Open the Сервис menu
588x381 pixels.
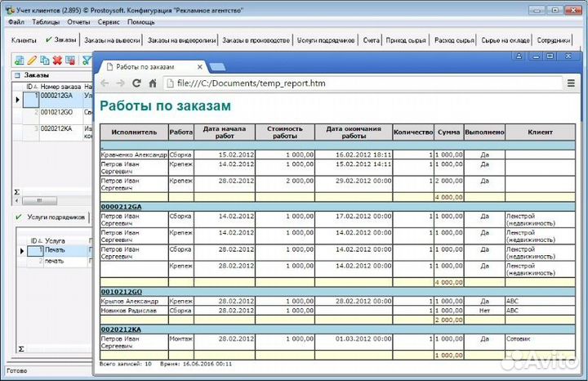click(x=109, y=22)
